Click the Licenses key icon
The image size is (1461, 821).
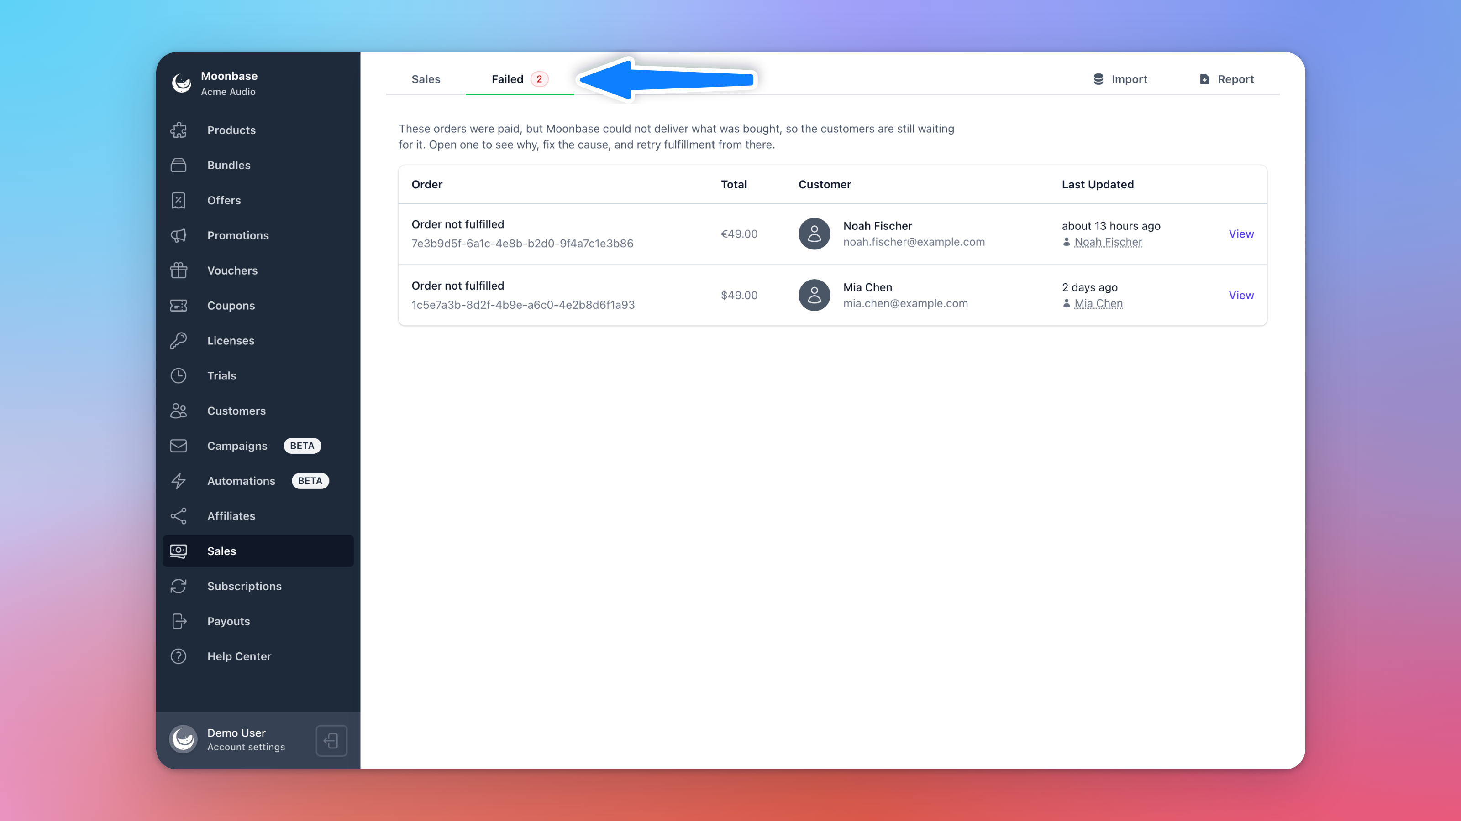tap(179, 341)
